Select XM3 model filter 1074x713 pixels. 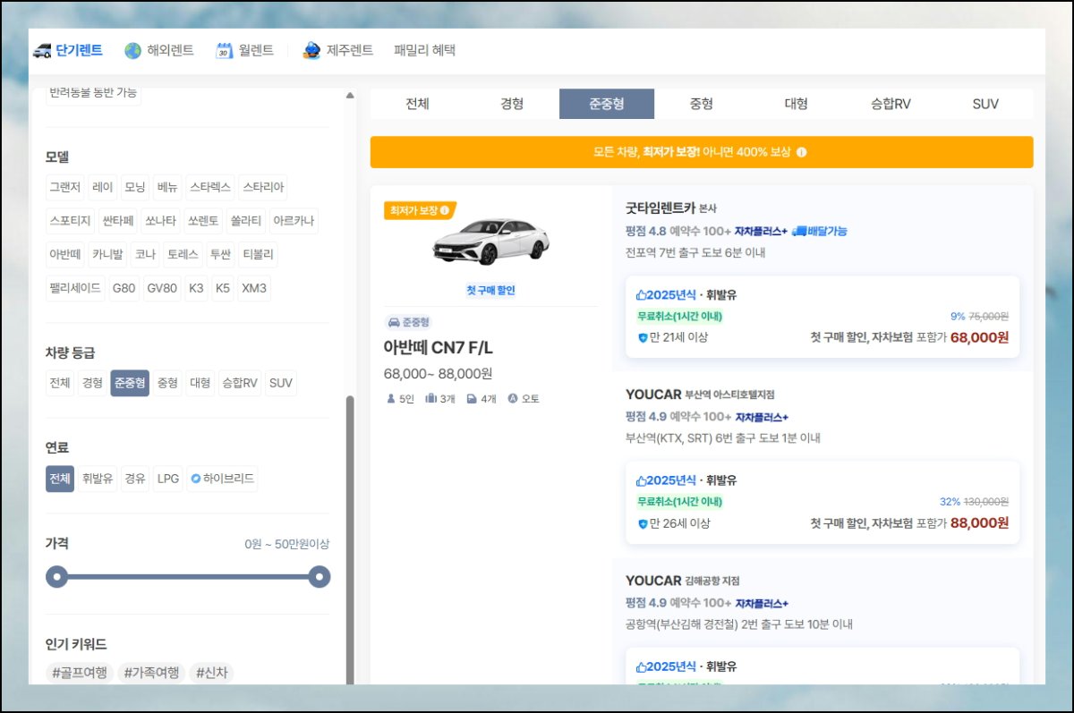254,289
